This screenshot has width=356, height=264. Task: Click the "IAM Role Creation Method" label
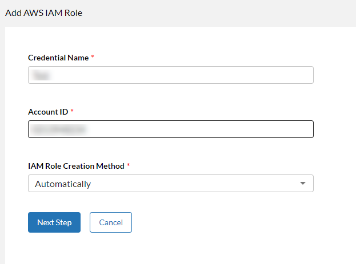pyautogui.click(x=76, y=166)
